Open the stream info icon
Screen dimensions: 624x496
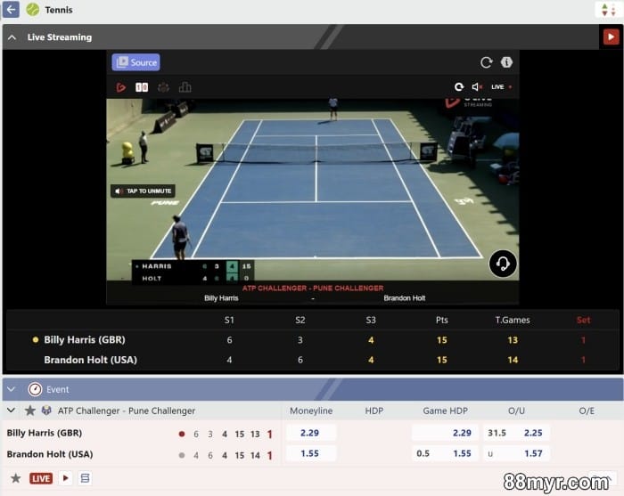point(506,62)
